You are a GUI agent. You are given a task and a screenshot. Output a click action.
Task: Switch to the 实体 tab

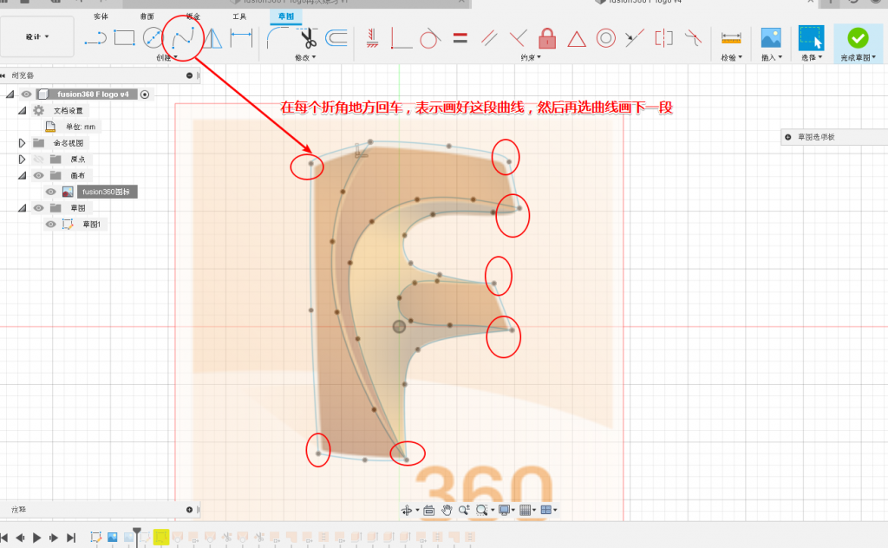coord(101,16)
